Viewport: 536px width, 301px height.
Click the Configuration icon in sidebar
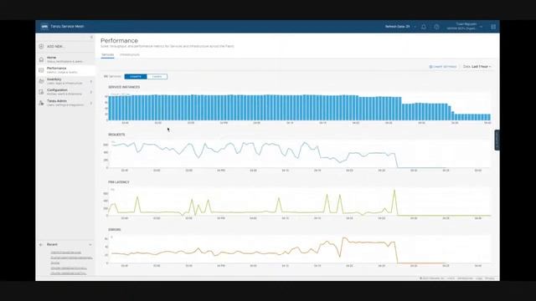point(41,92)
